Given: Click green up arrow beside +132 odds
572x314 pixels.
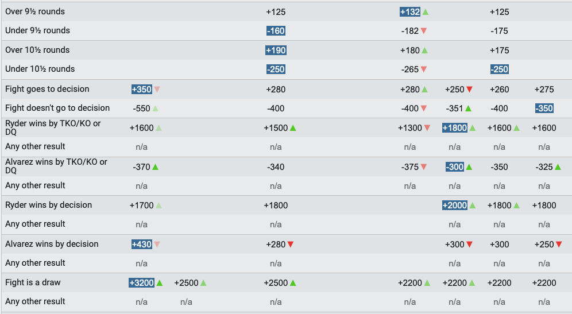Looking at the screenshot, I should 425,11.
